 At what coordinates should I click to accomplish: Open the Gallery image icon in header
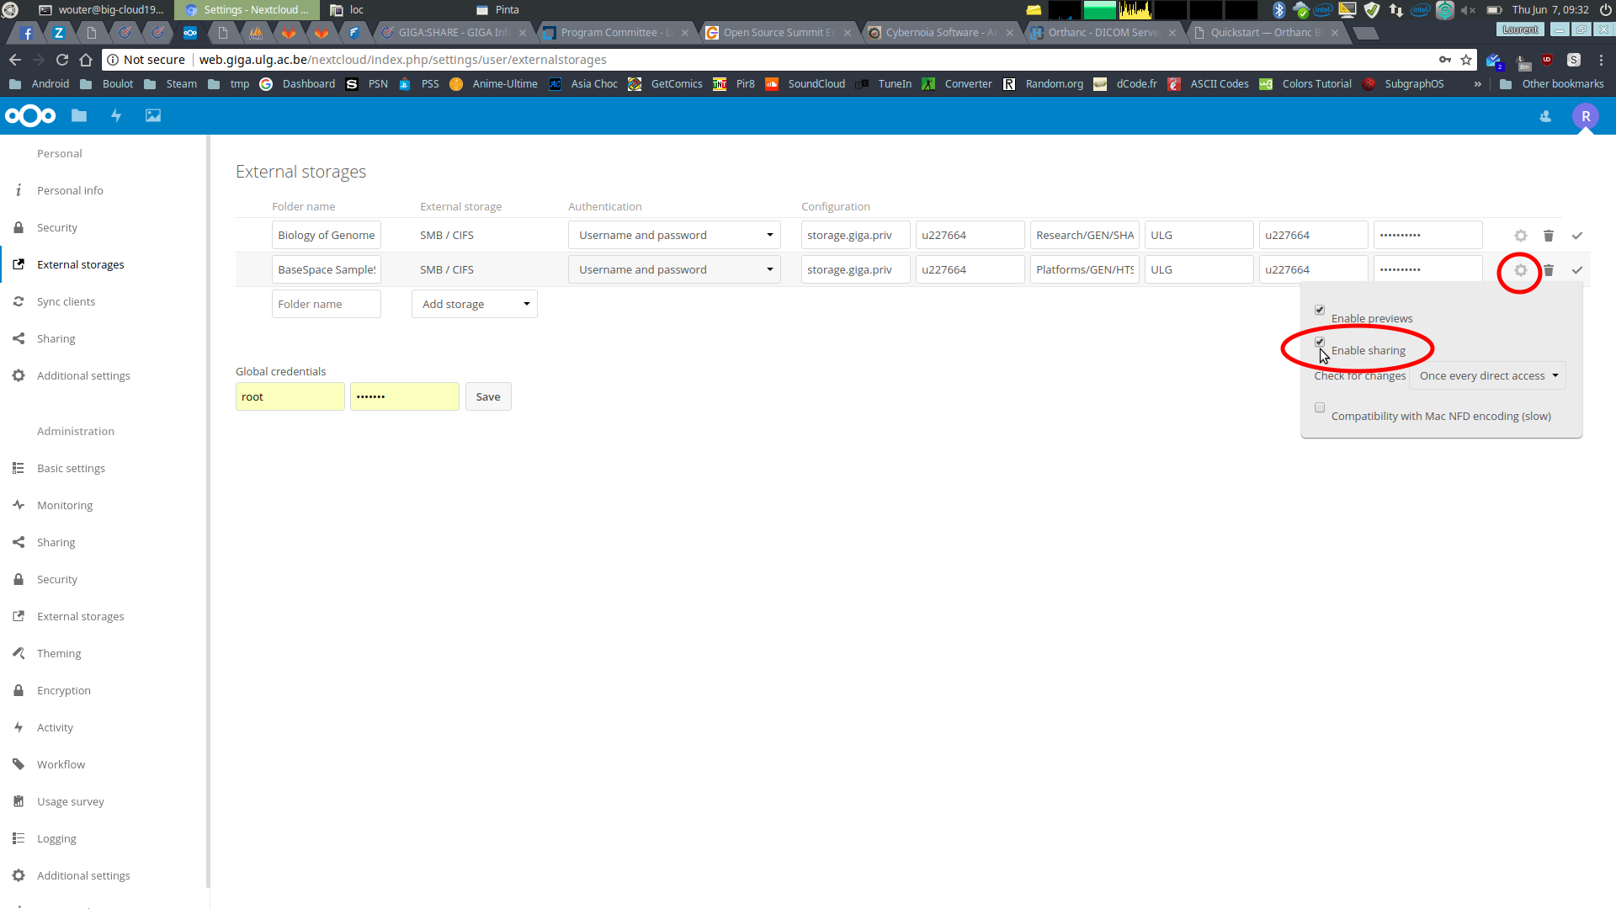click(153, 116)
